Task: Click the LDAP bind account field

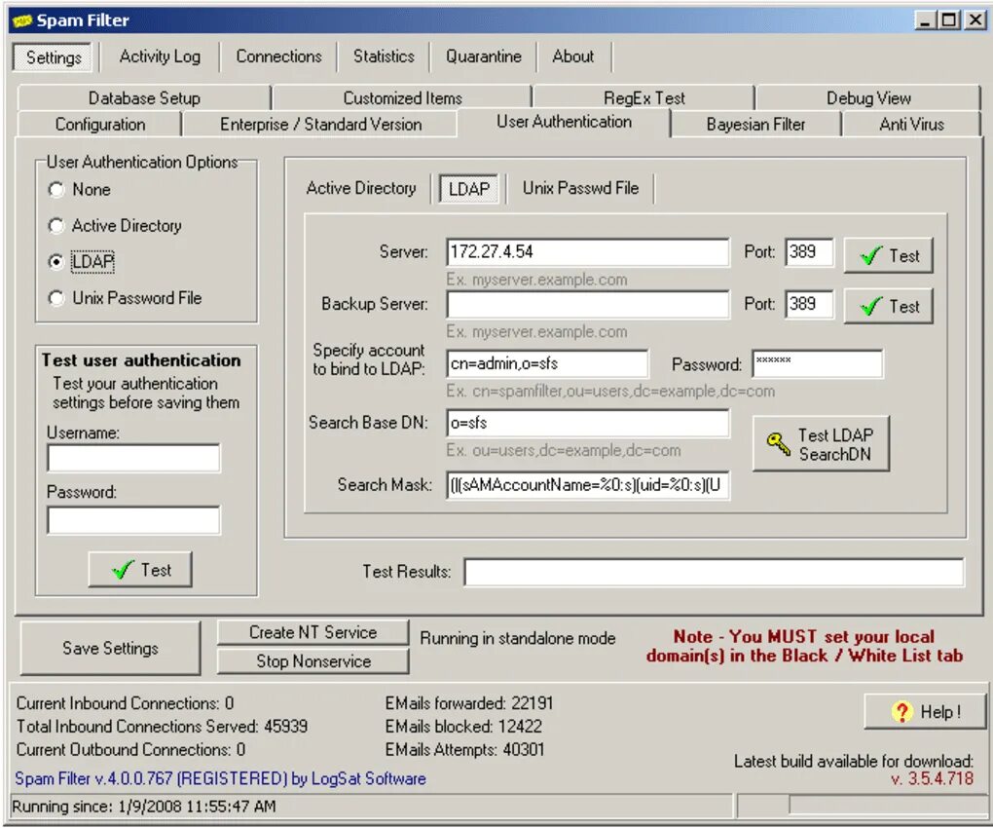Action: 547,363
